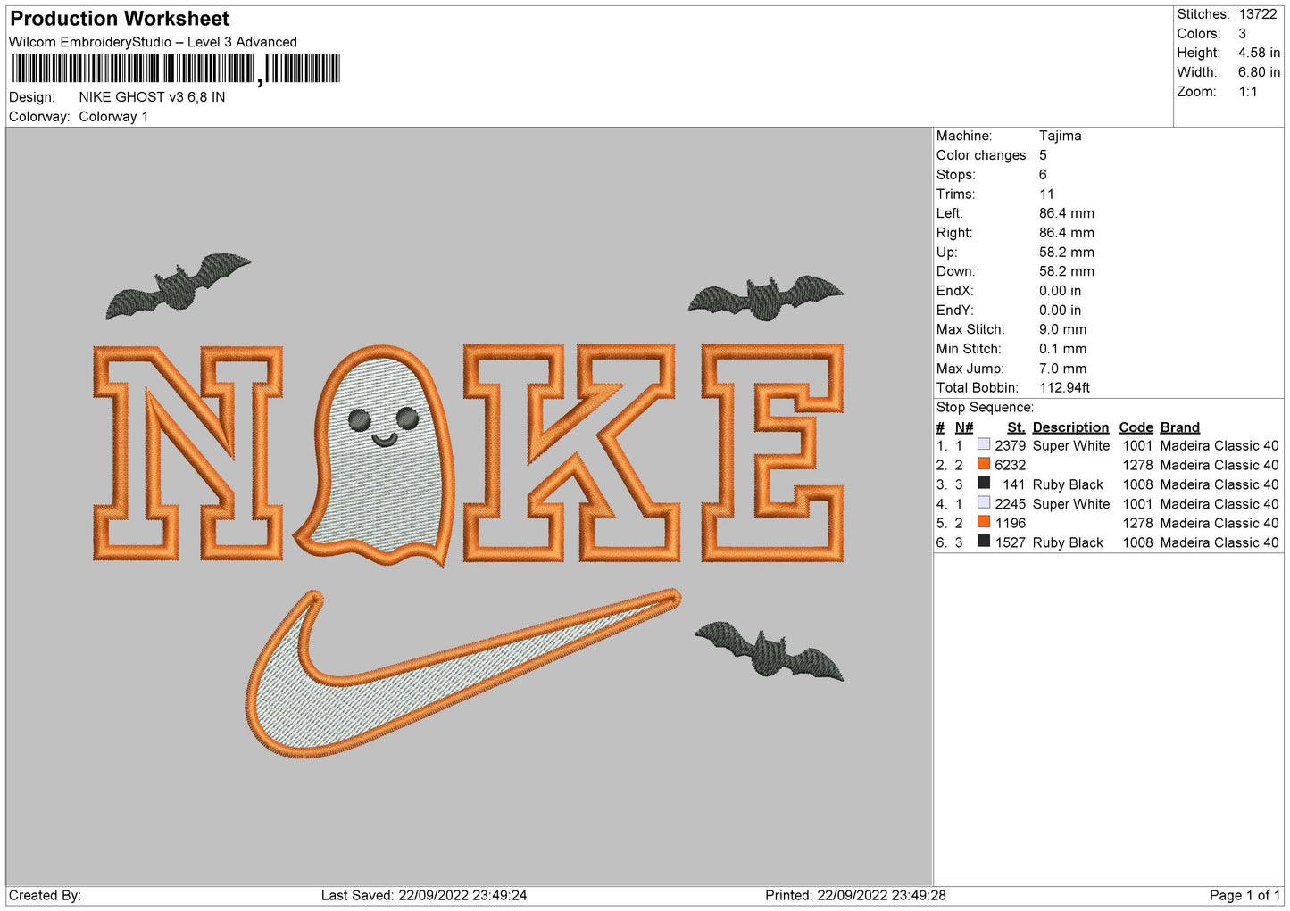Click the bat in the upper-left corner
Screen dimensions: 1290x911
click(177, 286)
